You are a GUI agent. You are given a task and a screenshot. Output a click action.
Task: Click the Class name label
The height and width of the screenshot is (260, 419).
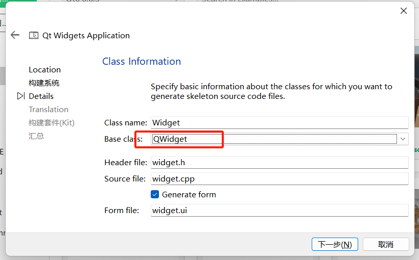[126, 123]
